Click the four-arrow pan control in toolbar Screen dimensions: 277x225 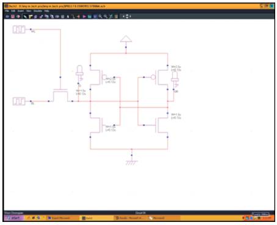(x=127, y=17)
